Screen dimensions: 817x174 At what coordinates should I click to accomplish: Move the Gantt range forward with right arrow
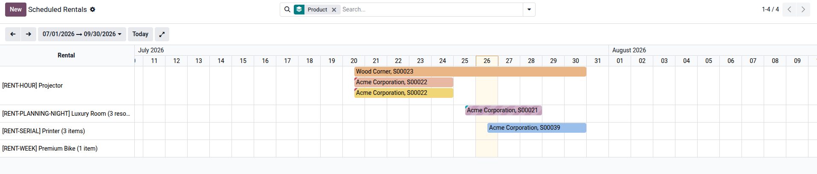click(x=29, y=34)
